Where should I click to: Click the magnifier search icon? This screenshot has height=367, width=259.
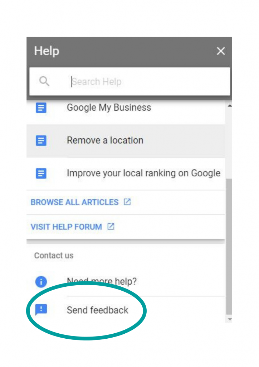click(44, 81)
